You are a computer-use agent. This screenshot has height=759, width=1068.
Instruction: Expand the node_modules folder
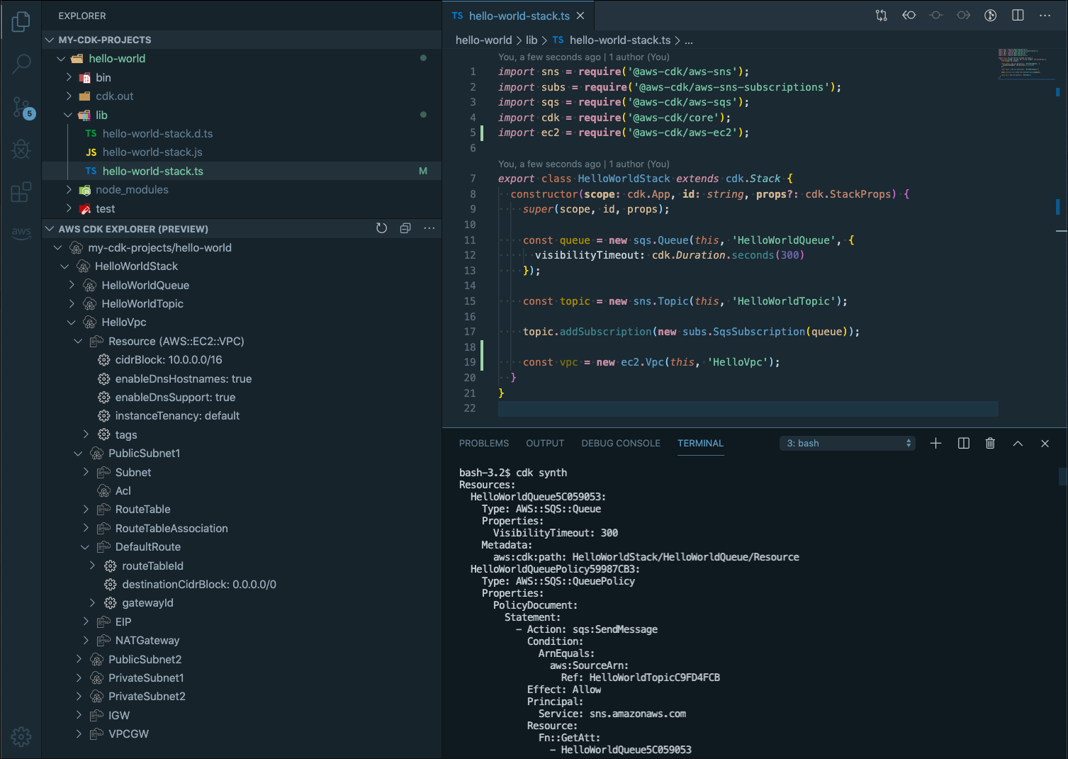[x=68, y=189]
